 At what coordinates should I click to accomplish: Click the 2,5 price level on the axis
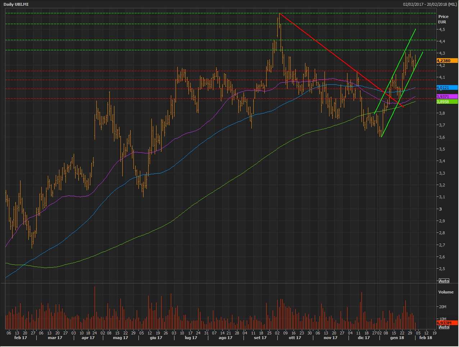442,269
